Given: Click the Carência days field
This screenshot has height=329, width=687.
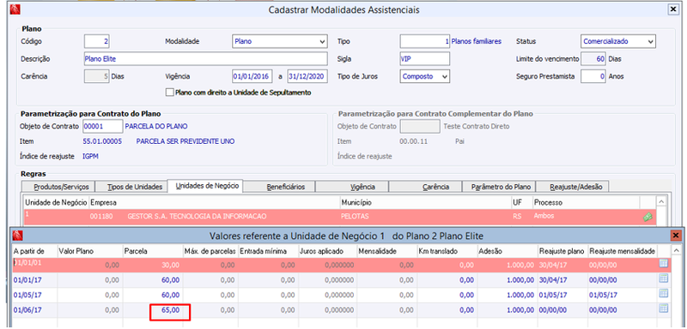Looking at the screenshot, I should pos(97,76).
